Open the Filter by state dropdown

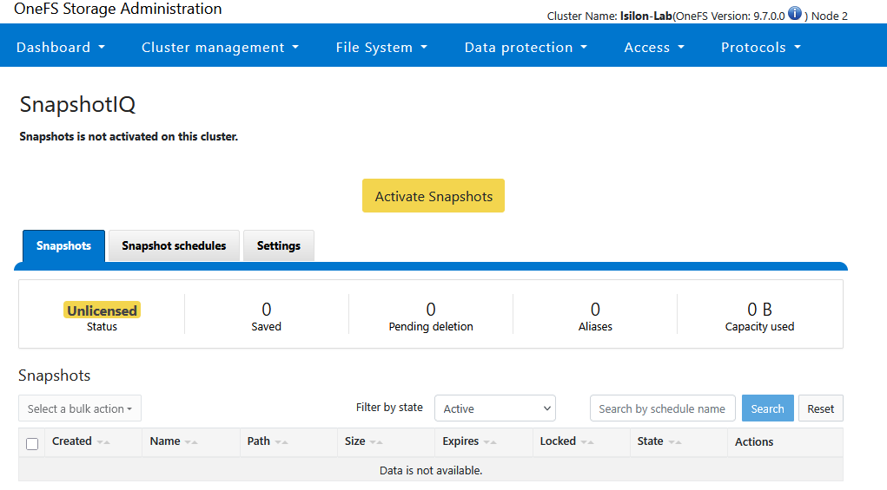[494, 408]
